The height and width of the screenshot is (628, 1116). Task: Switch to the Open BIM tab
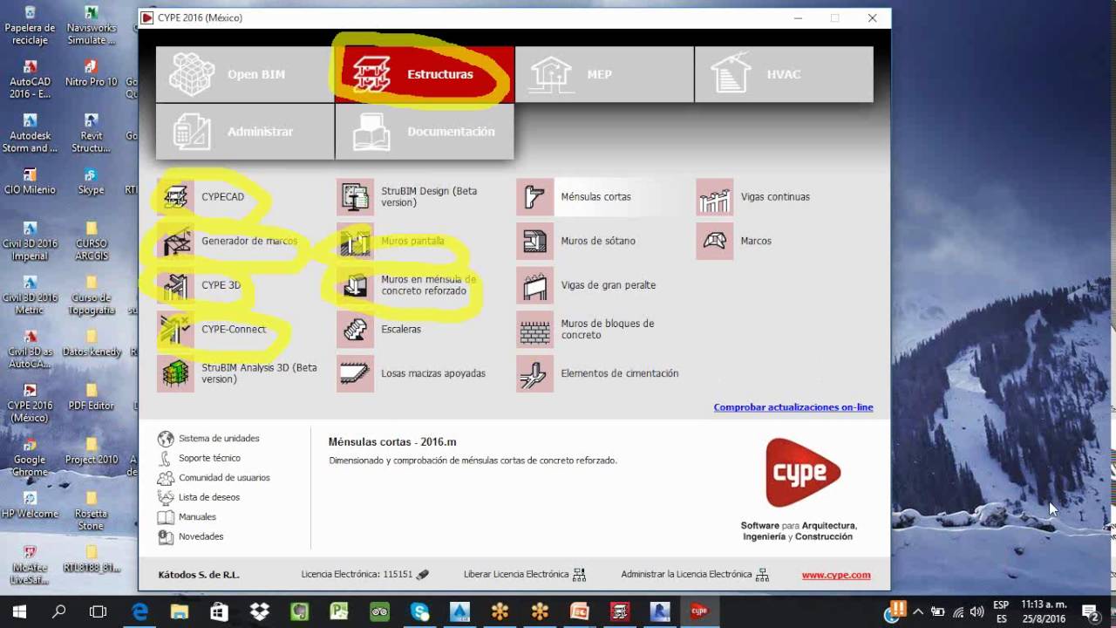245,74
